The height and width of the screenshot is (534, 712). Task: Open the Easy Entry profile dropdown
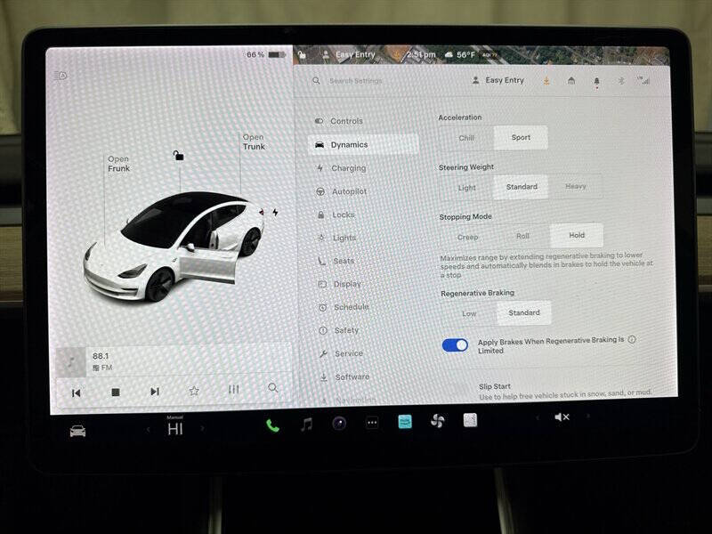[500, 79]
